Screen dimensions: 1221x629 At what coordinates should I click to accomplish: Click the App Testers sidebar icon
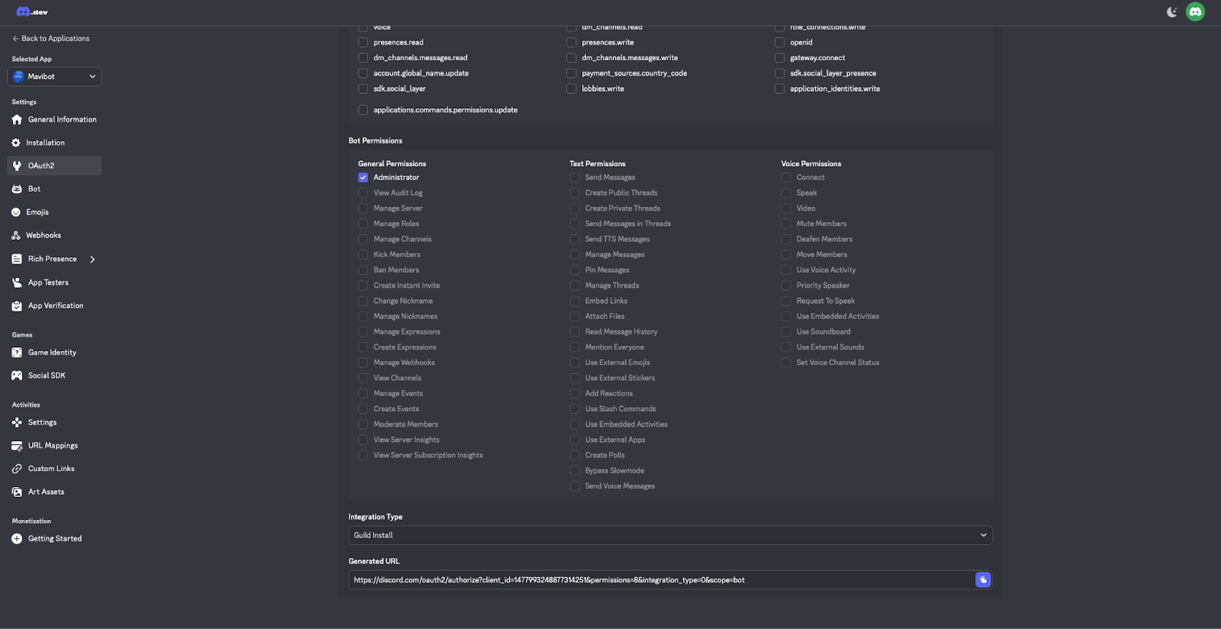(17, 282)
